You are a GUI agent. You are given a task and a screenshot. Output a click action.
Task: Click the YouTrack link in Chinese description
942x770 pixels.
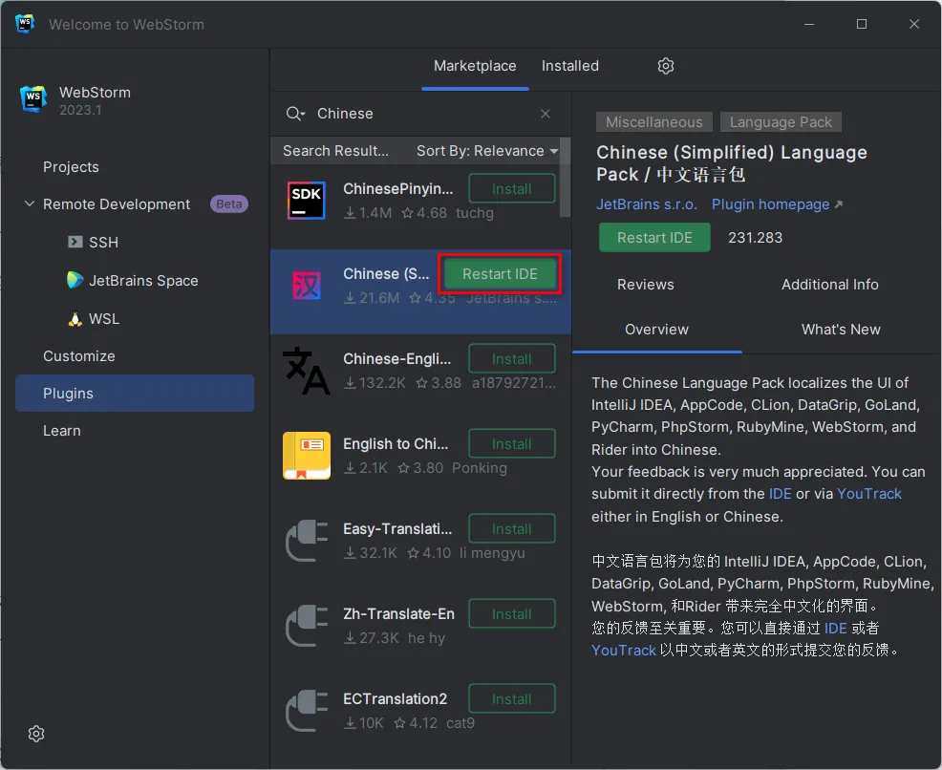point(624,651)
